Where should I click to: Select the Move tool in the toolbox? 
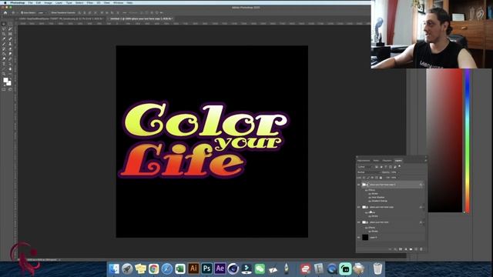tap(3, 24)
